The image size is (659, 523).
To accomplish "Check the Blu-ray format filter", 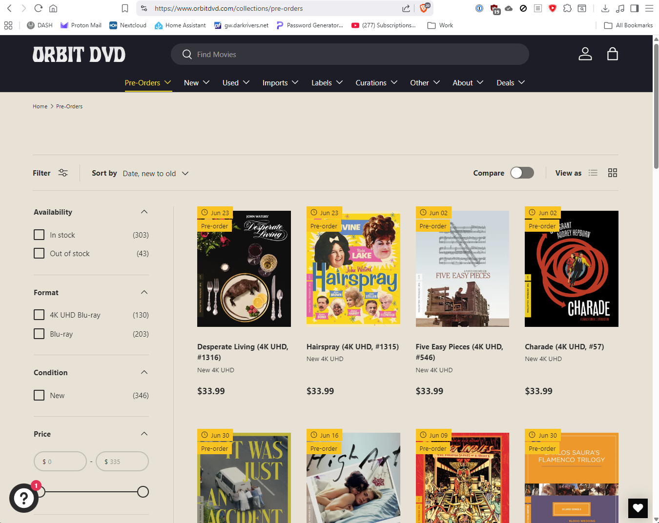I will point(39,334).
